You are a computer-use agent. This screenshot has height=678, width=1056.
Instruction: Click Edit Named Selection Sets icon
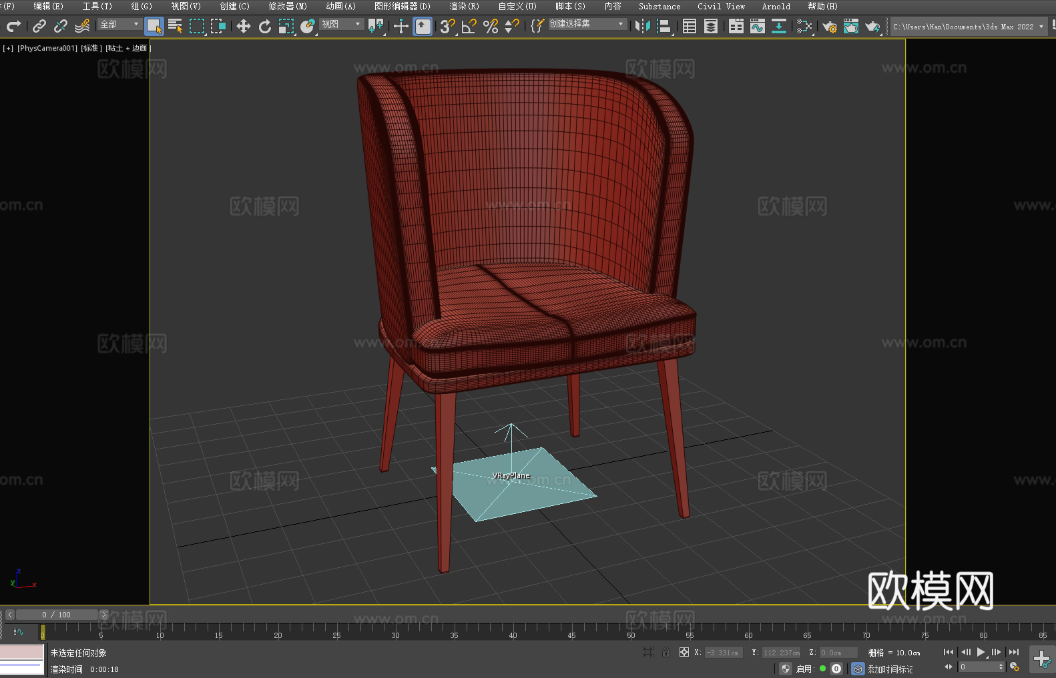(x=537, y=26)
